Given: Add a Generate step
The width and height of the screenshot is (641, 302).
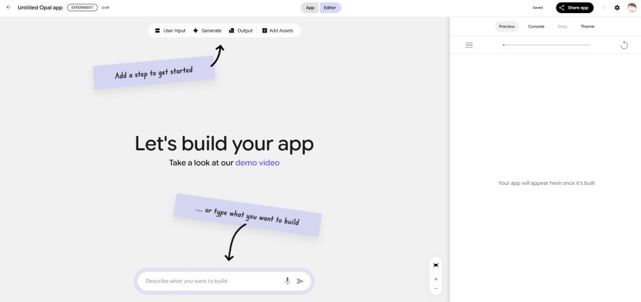Looking at the screenshot, I should (x=207, y=31).
